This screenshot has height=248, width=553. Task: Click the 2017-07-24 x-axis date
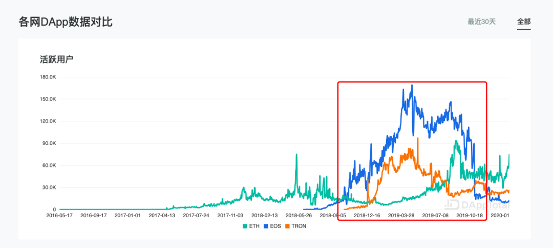[x=196, y=215]
